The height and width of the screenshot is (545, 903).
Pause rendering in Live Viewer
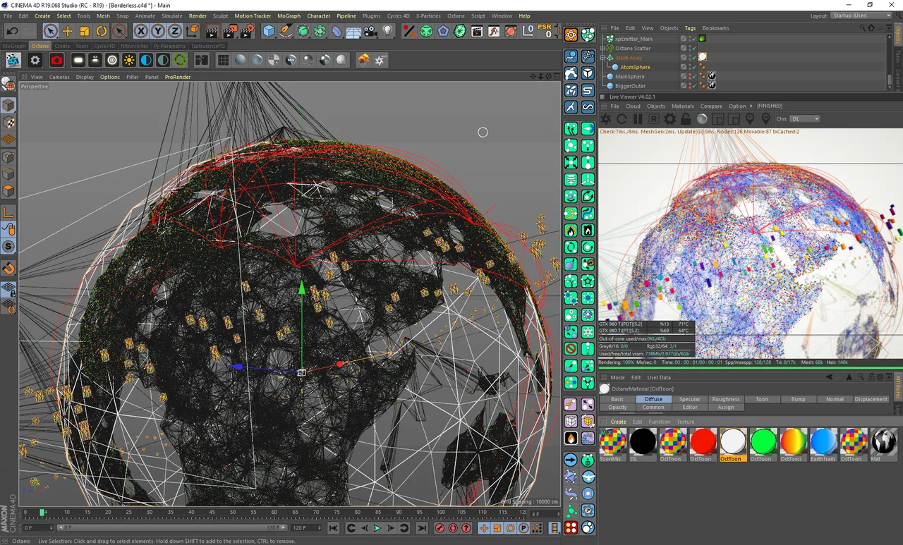[638, 119]
